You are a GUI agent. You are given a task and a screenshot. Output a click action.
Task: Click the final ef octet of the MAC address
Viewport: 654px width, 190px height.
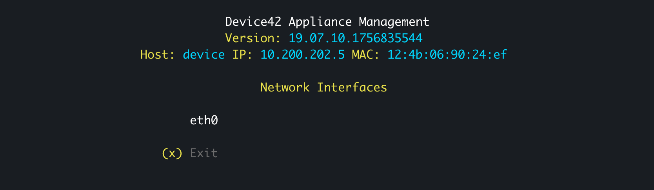click(500, 55)
